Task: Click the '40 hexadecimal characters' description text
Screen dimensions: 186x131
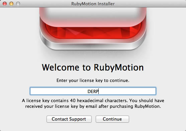Action: coord(93,103)
